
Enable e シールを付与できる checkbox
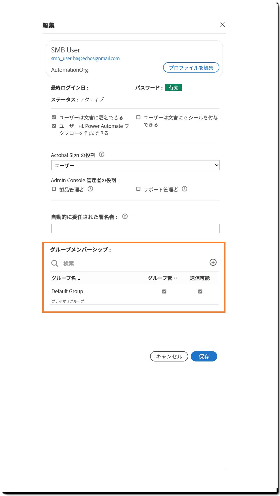138,117
